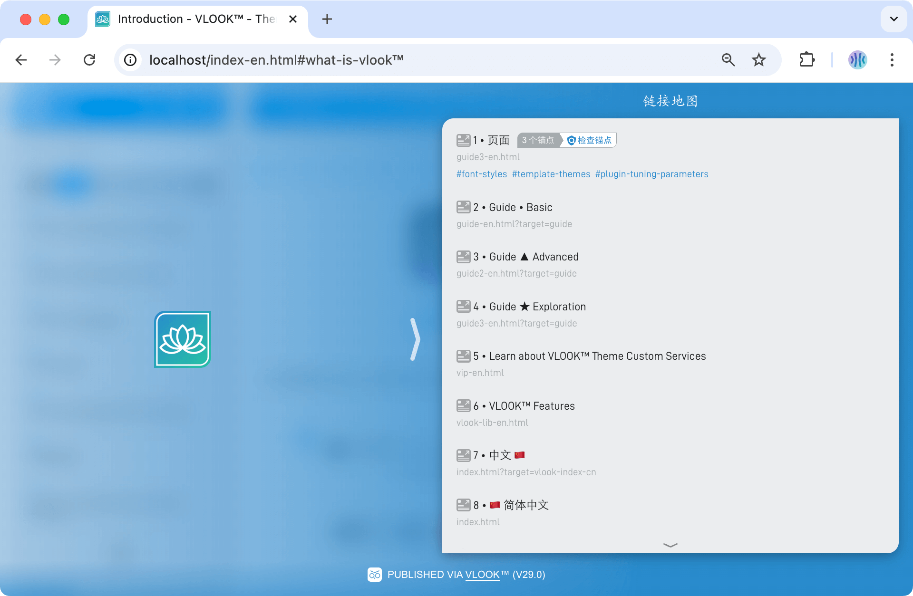Click the 检查锚点 check anchors button
Screen dimensions: 913x596
pos(590,140)
